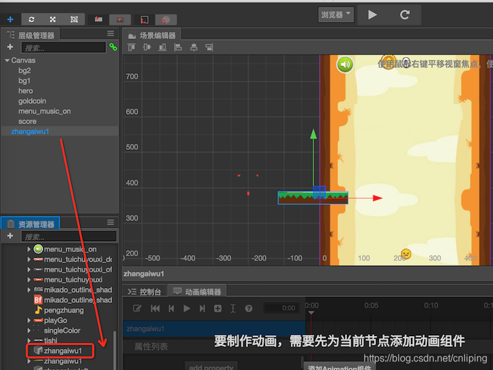Collapse the Canvas node in 层级管理器

tap(6, 60)
